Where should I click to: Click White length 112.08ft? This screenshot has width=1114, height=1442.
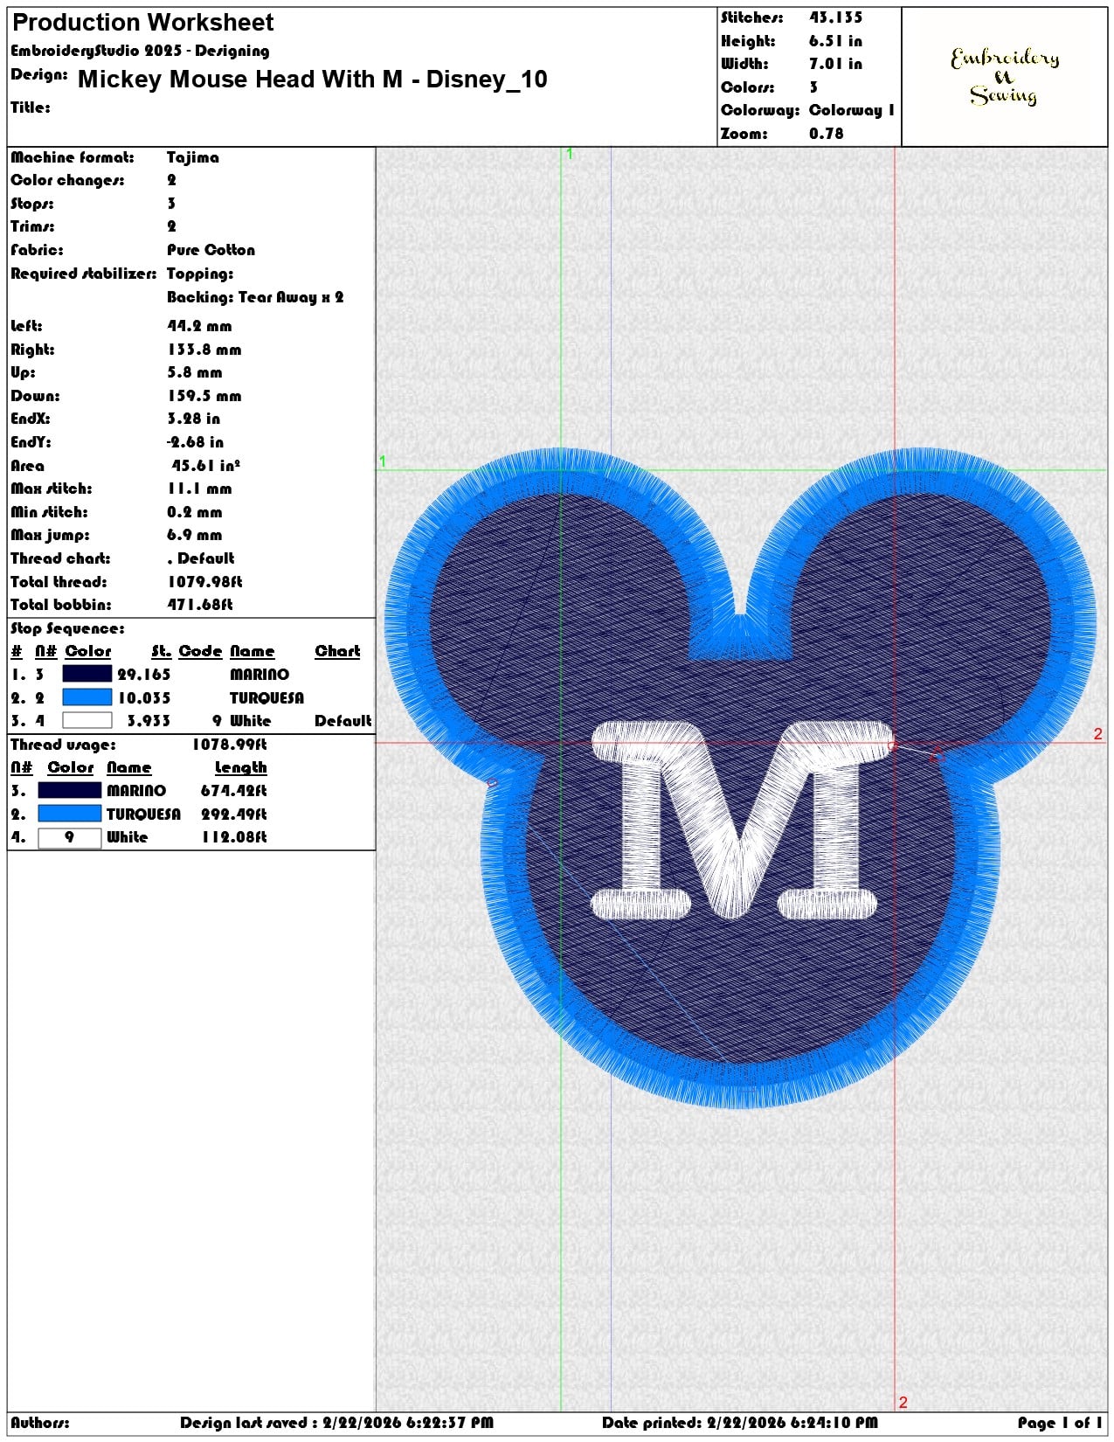pos(233,837)
